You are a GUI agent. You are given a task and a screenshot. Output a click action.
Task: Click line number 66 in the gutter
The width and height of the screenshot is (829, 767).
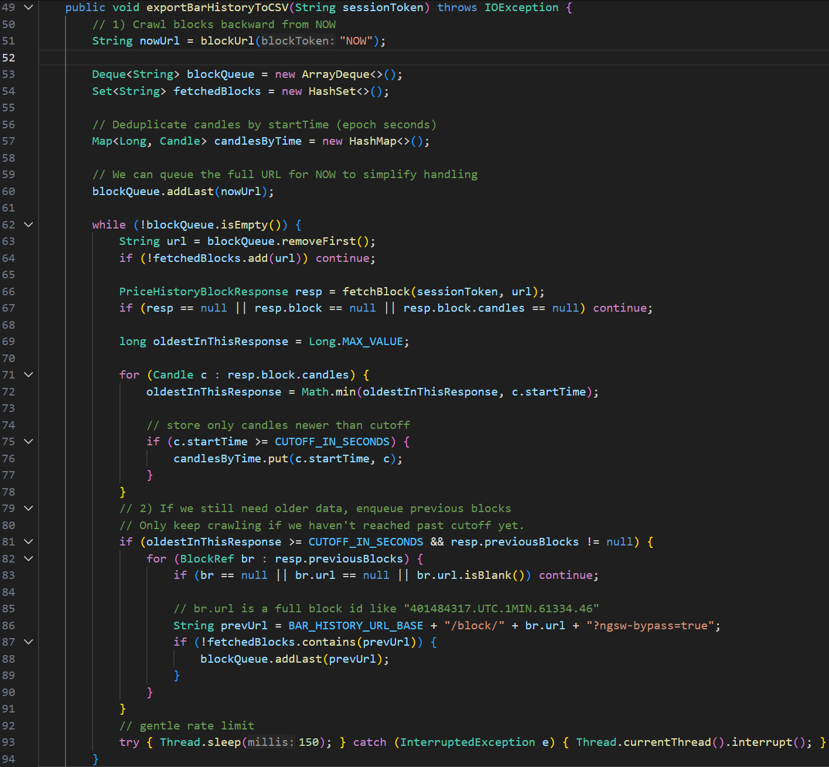click(9, 292)
